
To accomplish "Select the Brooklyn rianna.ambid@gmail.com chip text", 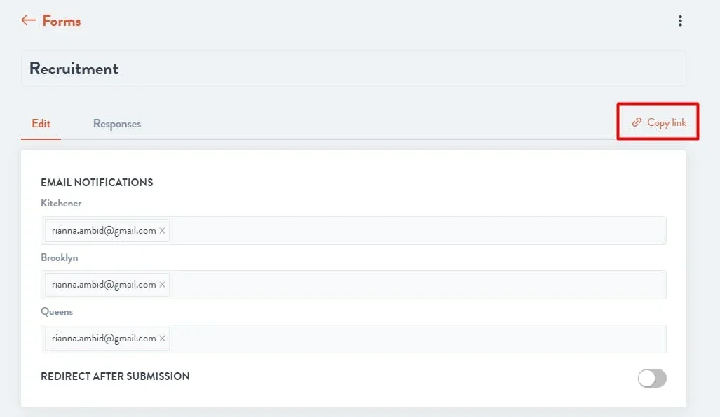I will (x=104, y=285).
